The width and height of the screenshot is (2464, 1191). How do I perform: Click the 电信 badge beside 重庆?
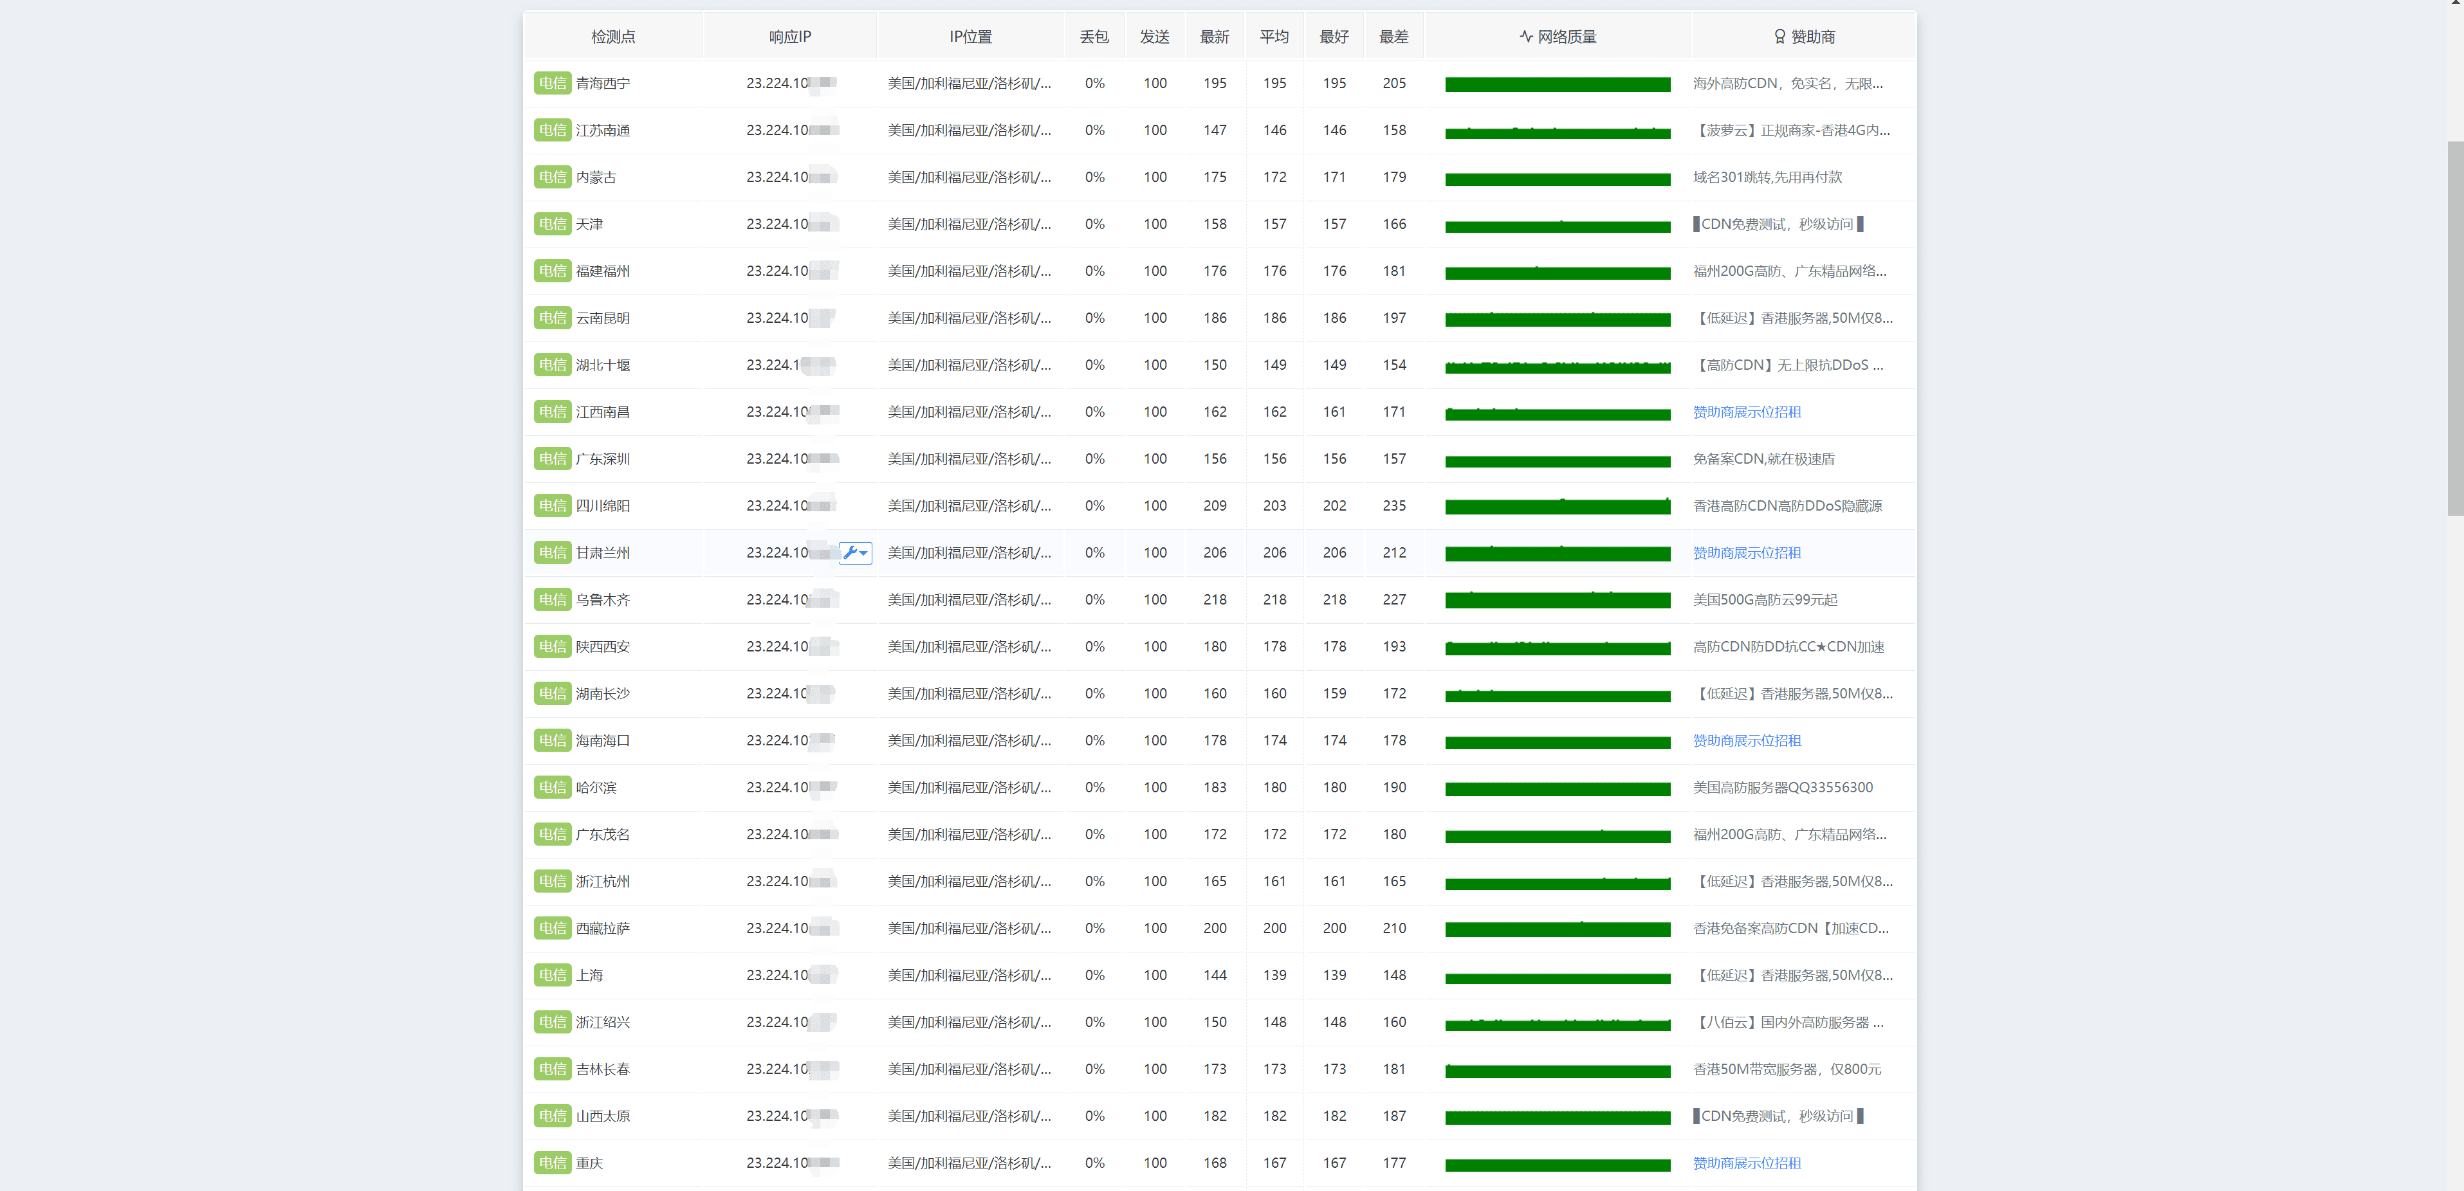(552, 1162)
